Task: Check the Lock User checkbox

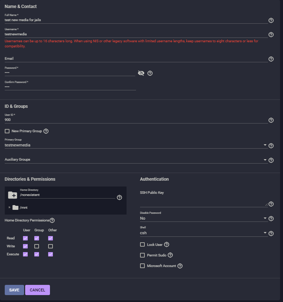Action: pos(143,245)
